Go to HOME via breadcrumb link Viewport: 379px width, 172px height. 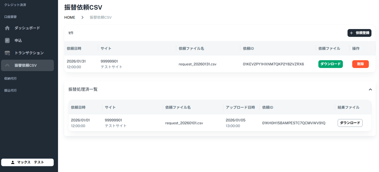click(x=70, y=17)
